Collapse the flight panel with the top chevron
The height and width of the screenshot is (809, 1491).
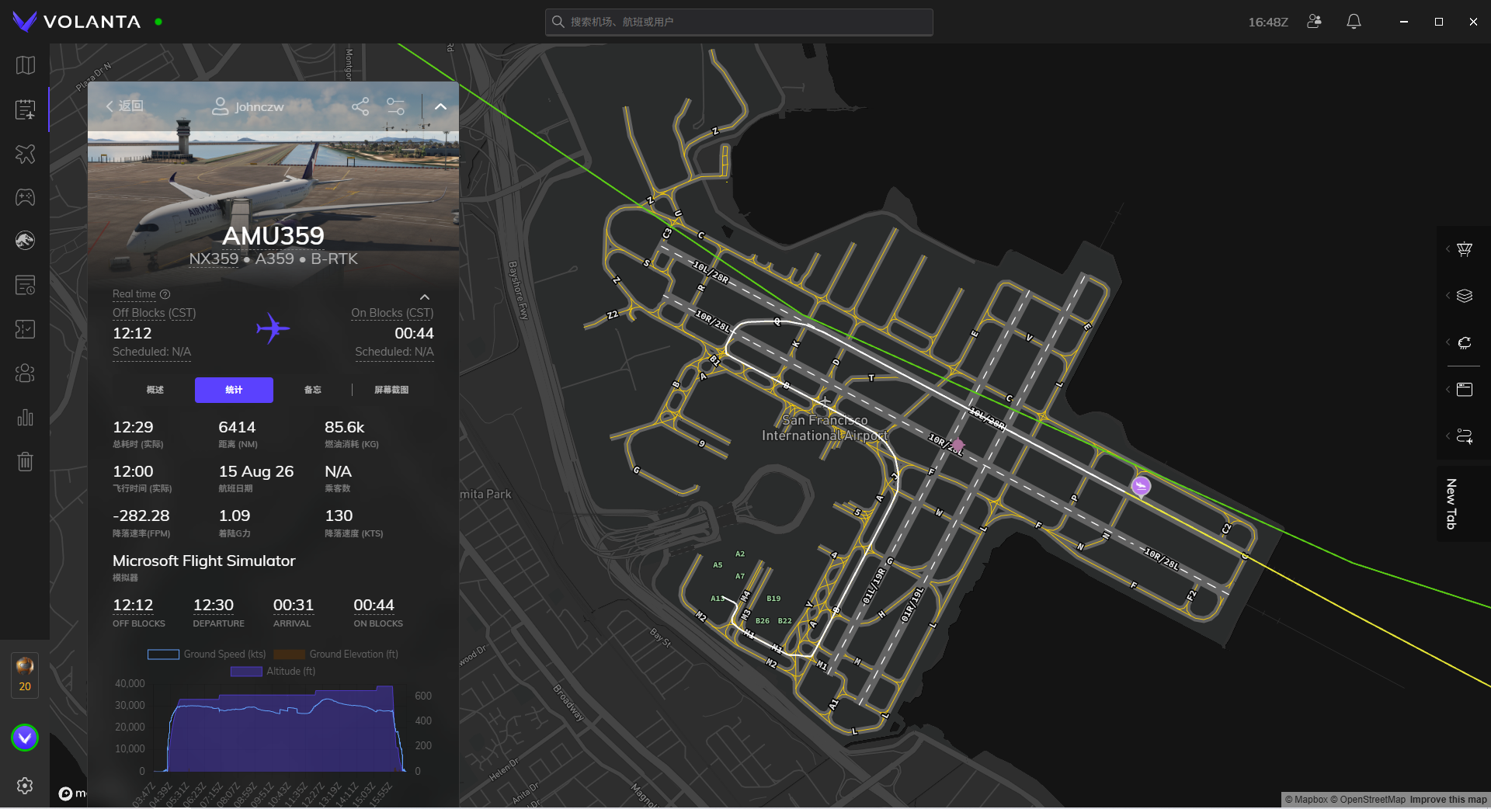click(440, 106)
